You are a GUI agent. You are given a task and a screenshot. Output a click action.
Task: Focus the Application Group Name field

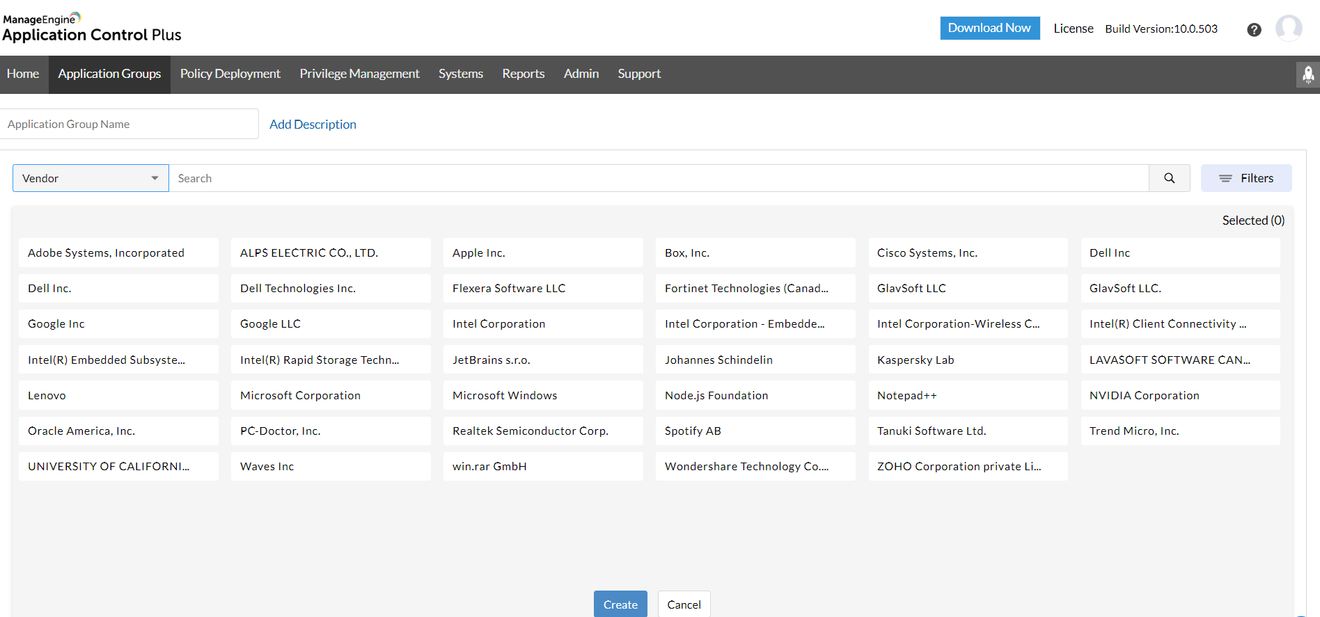coord(129,125)
